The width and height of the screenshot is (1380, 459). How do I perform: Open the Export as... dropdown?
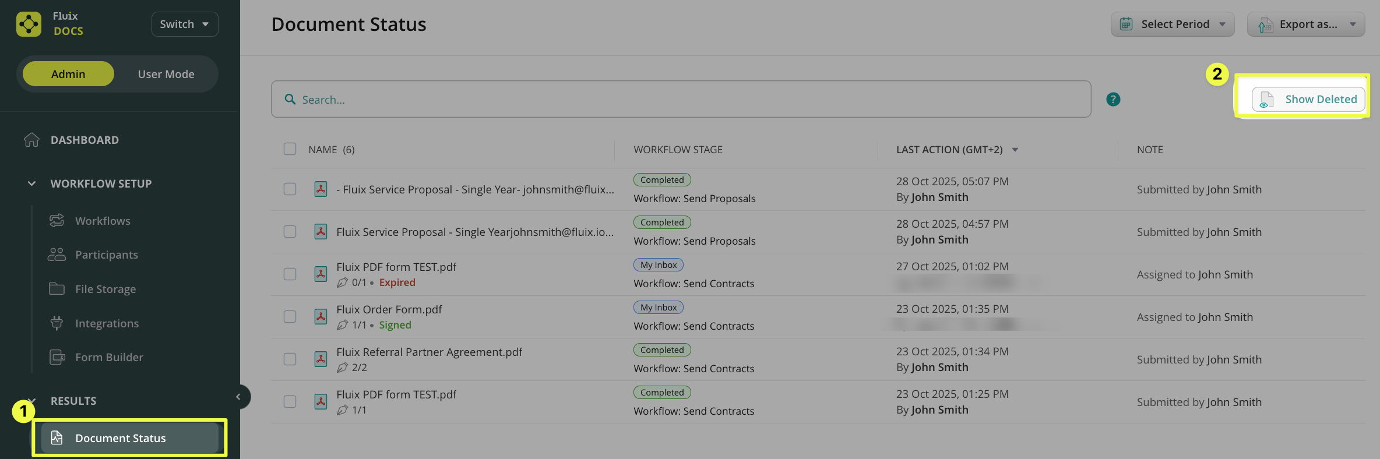1306,24
